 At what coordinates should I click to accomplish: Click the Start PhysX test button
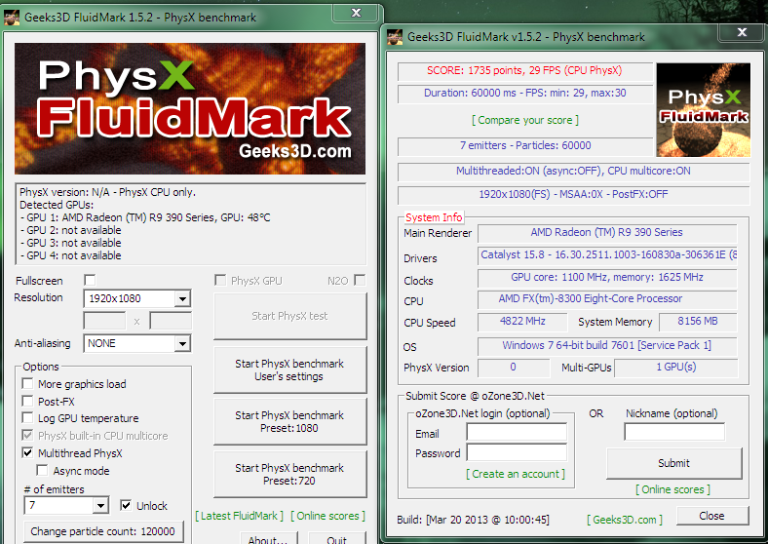[290, 316]
